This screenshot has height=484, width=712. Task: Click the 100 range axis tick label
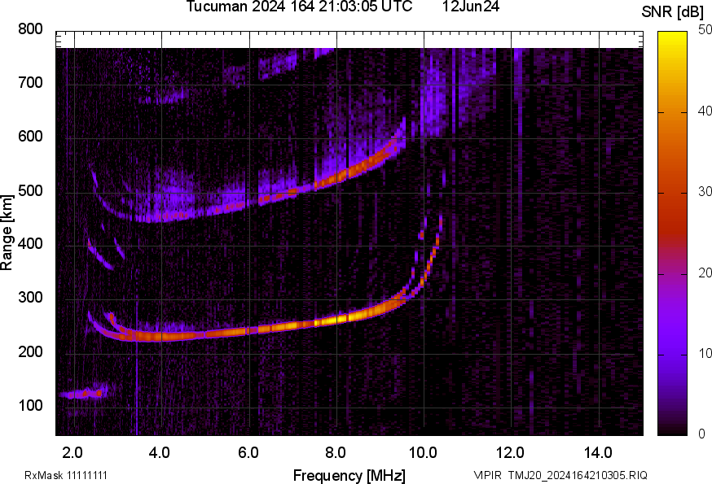(x=30, y=405)
